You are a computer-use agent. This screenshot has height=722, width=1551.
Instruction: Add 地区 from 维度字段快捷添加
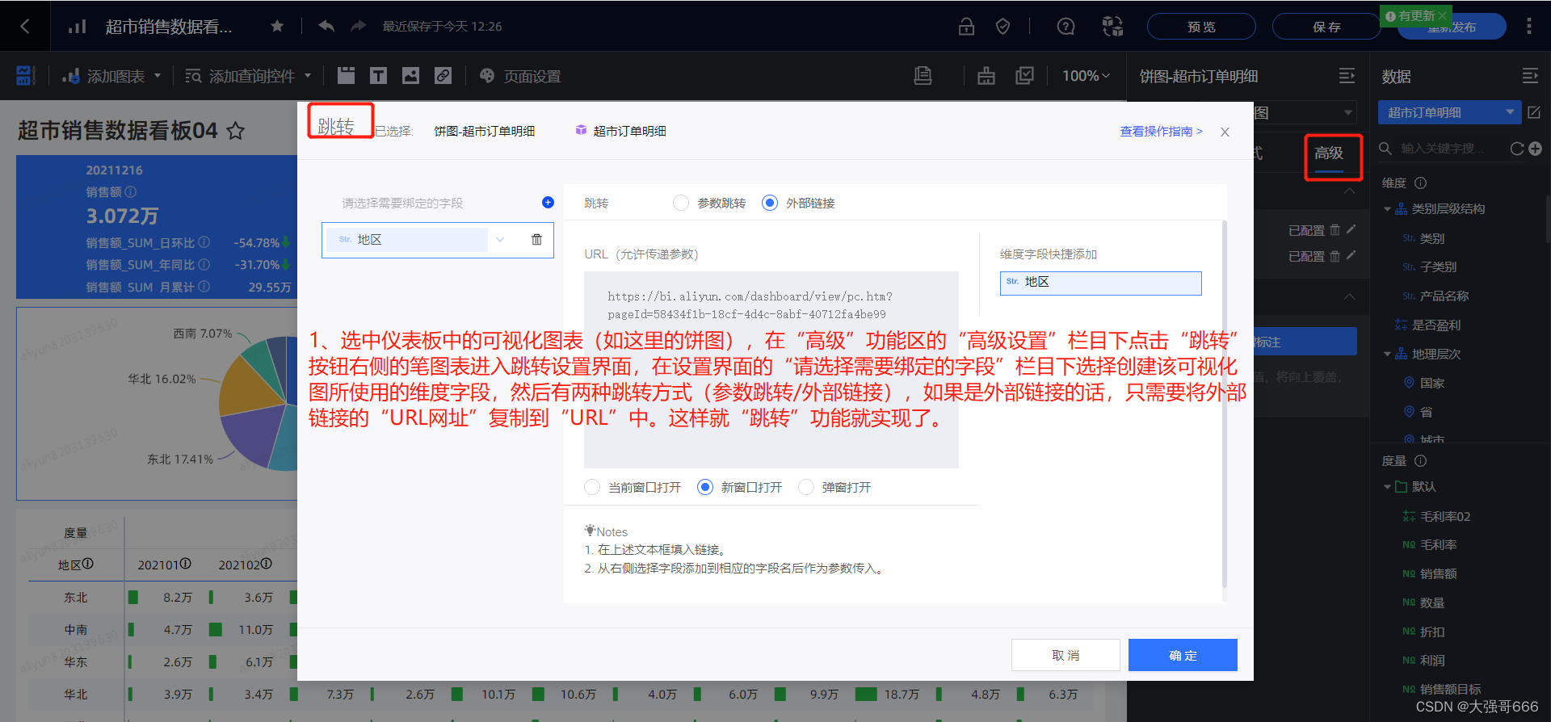click(1100, 283)
